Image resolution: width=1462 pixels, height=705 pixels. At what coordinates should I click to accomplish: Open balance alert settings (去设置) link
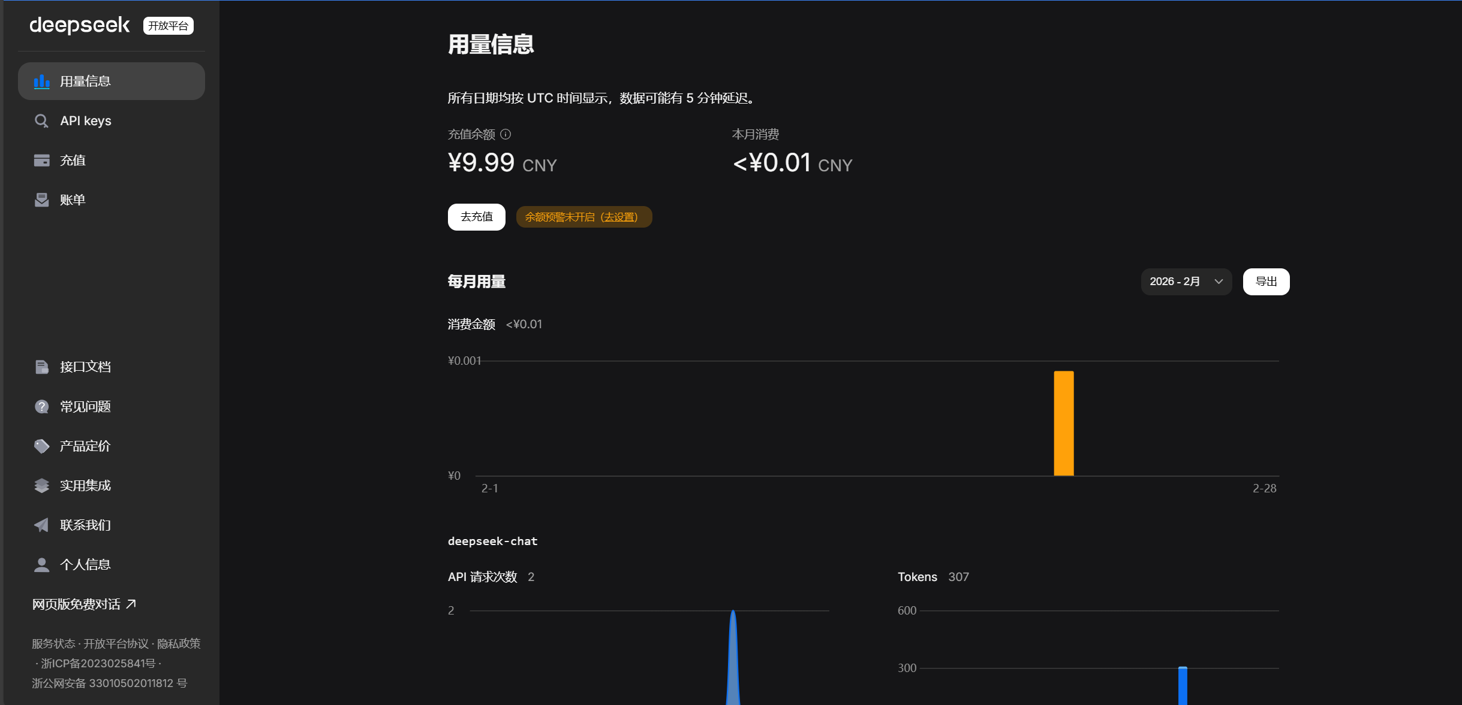[x=619, y=217]
